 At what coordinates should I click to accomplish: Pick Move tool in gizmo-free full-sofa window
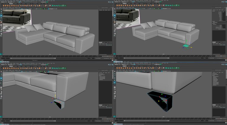click(1, 15)
